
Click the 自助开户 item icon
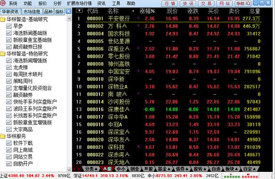pos(9,164)
